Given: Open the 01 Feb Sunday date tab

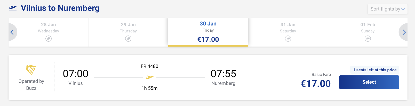Looking at the screenshot, I should 368,28.
